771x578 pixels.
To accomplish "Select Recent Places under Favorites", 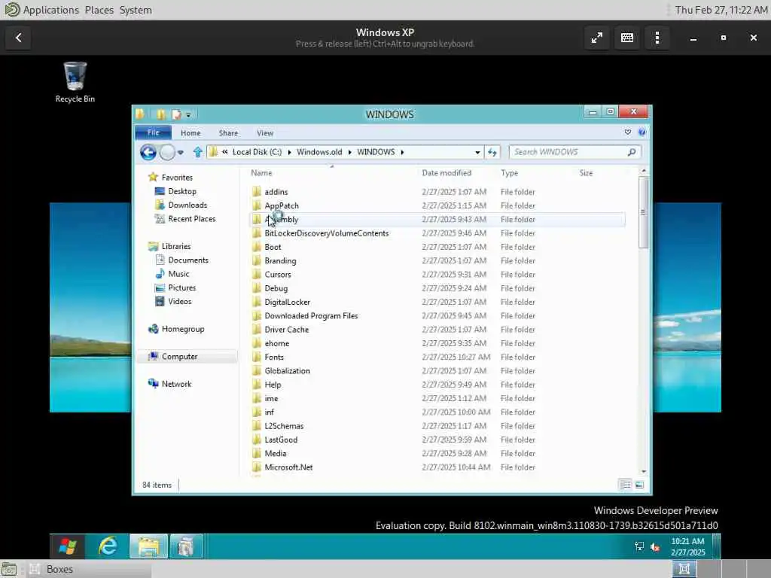I will 185,219.
